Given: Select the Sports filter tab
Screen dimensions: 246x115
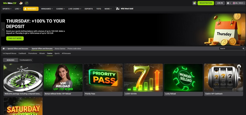Looking at the screenshot, I should tap(57, 53).
